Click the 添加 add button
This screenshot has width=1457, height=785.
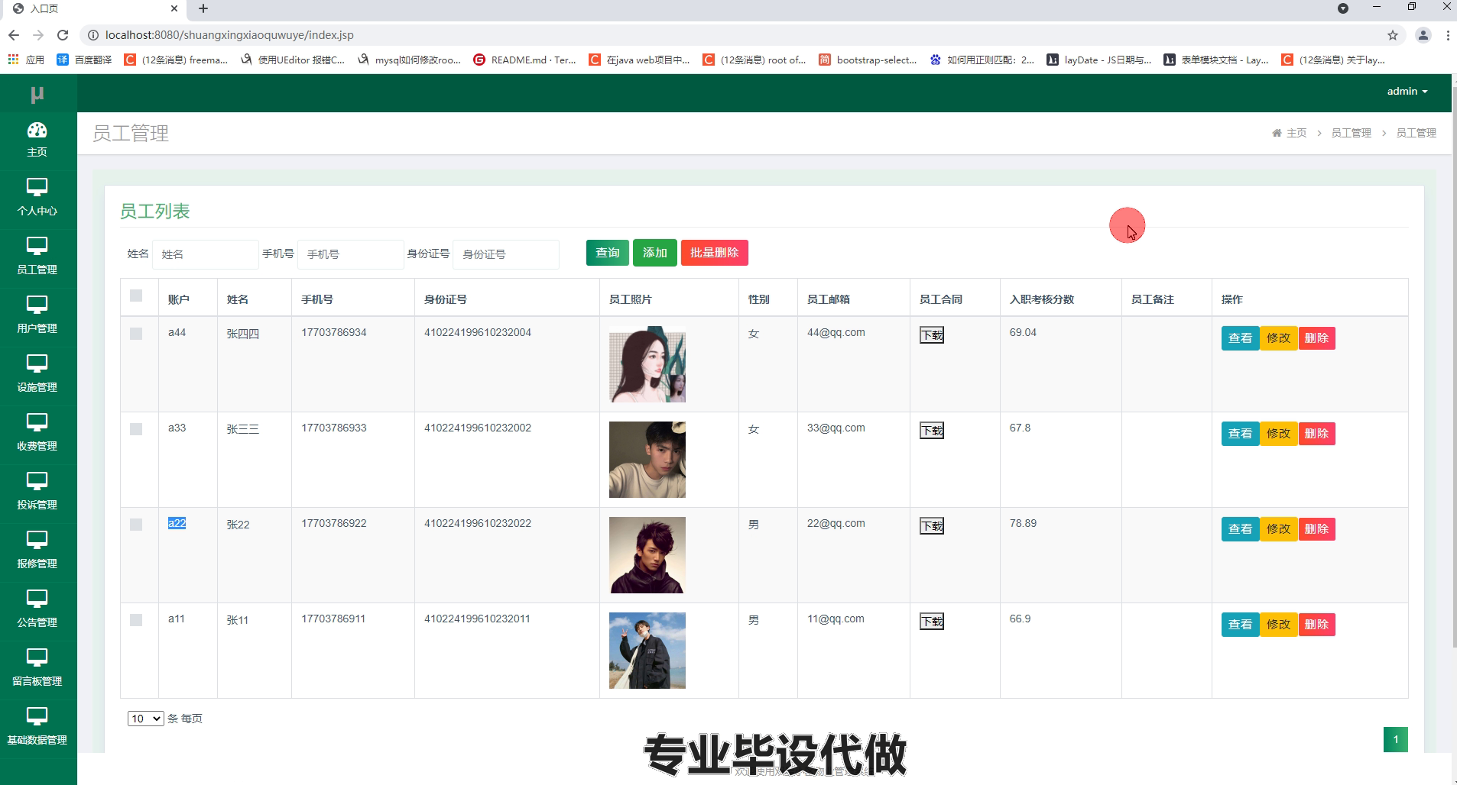click(655, 253)
